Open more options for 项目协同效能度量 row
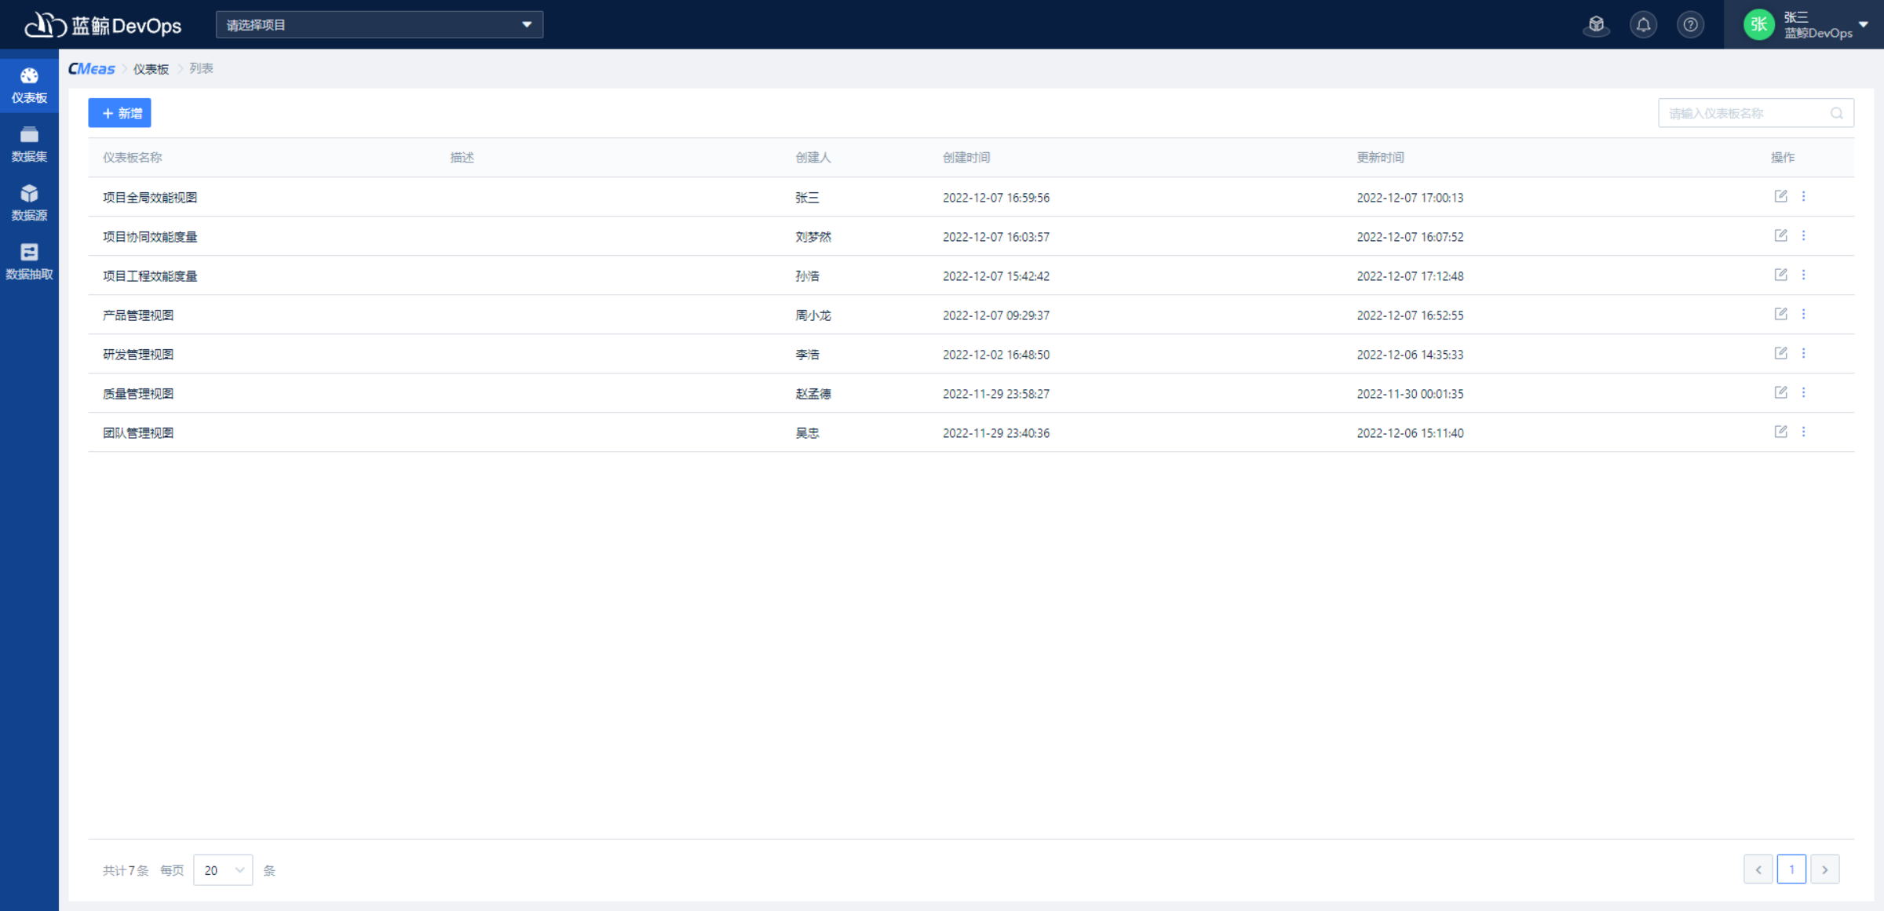1884x911 pixels. pos(1803,235)
